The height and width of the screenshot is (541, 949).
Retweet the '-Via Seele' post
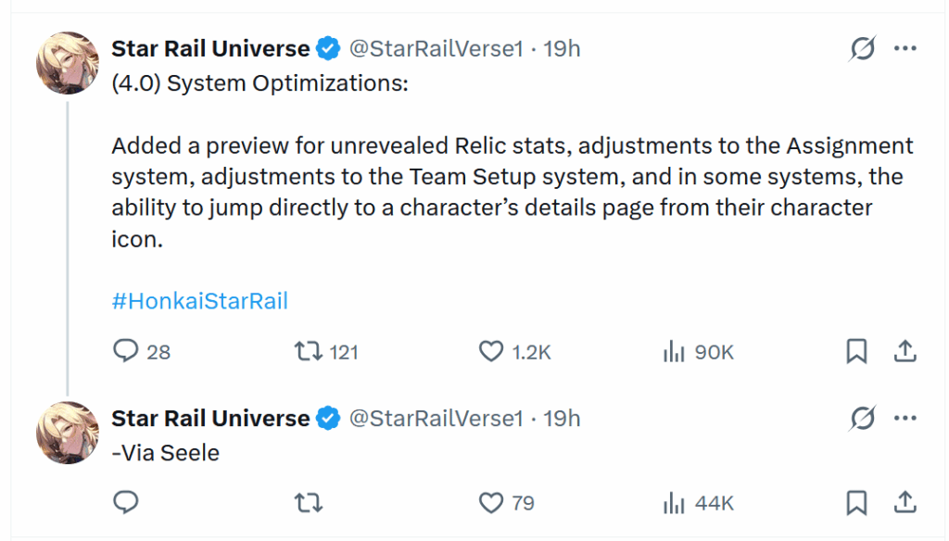[309, 502]
